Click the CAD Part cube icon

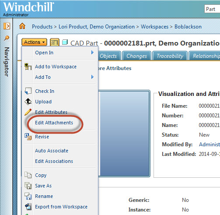click(x=65, y=42)
